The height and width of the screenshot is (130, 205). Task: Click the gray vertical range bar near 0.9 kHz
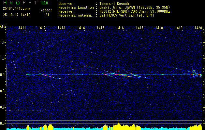click(x=6, y=75)
